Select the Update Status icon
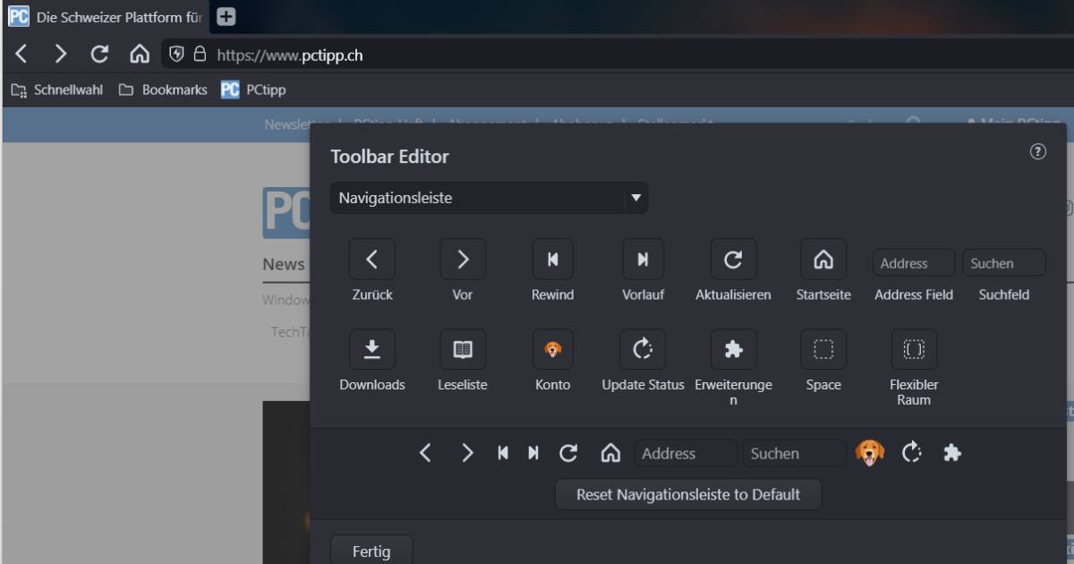The image size is (1074, 564). 643,348
